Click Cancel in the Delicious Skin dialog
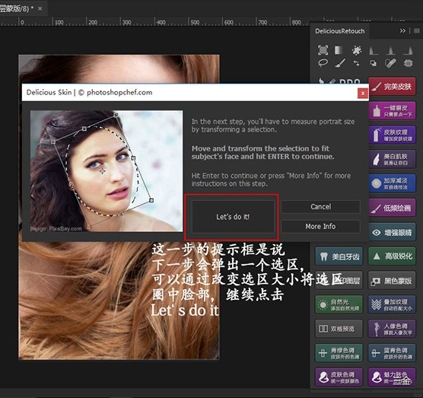The image size is (423, 398). [x=320, y=207]
